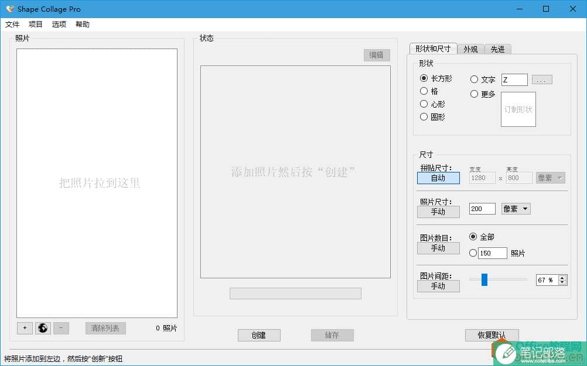The image size is (587, 366).
Task: Open the 帮助 menu
Action: click(83, 25)
